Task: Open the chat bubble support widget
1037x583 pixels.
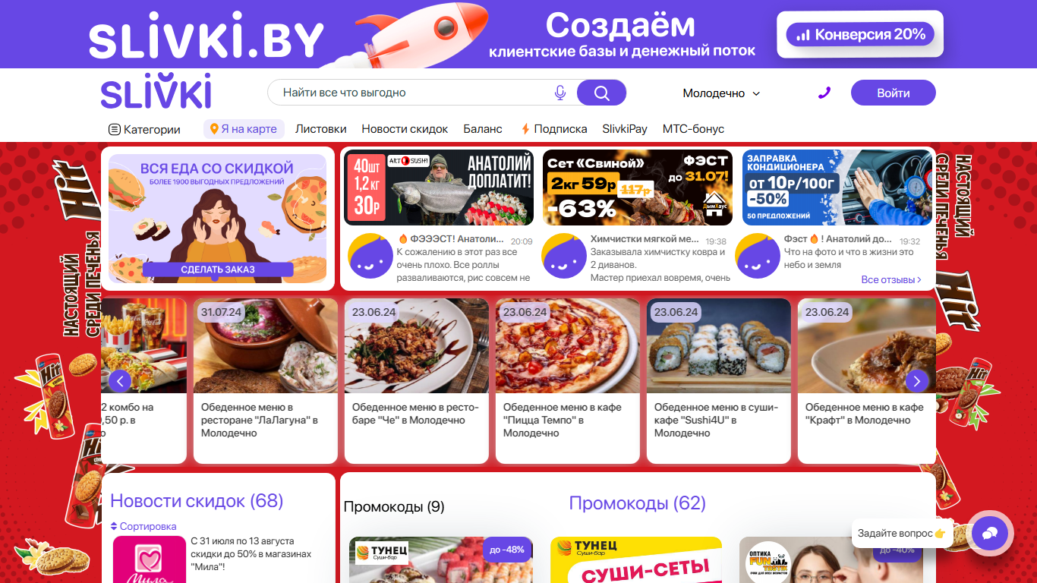Action: (x=989, y=534)
